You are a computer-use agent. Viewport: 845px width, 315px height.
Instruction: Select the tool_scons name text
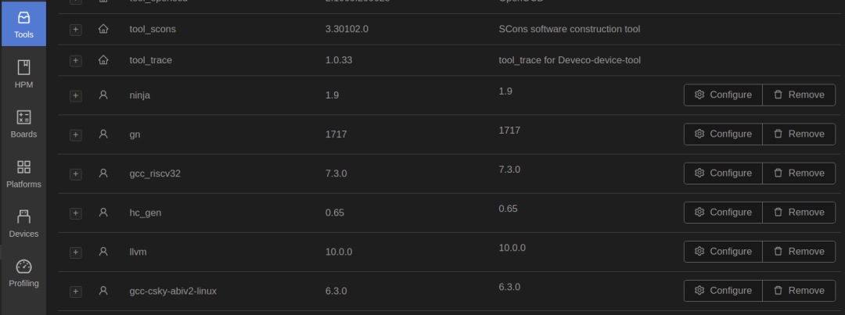153,29
